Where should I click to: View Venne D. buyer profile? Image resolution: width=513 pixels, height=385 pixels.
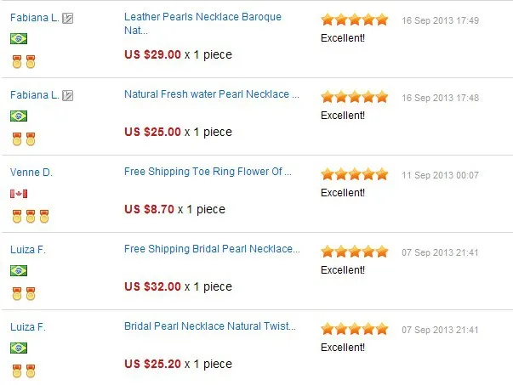(x=31, y=173)
